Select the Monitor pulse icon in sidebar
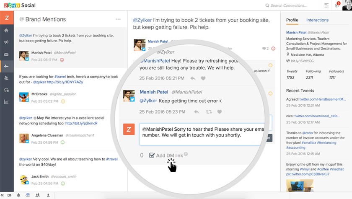352x199 pixels. click(6, 66)
